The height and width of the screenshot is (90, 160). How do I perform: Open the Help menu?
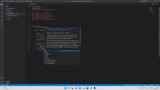pos(31,1)
